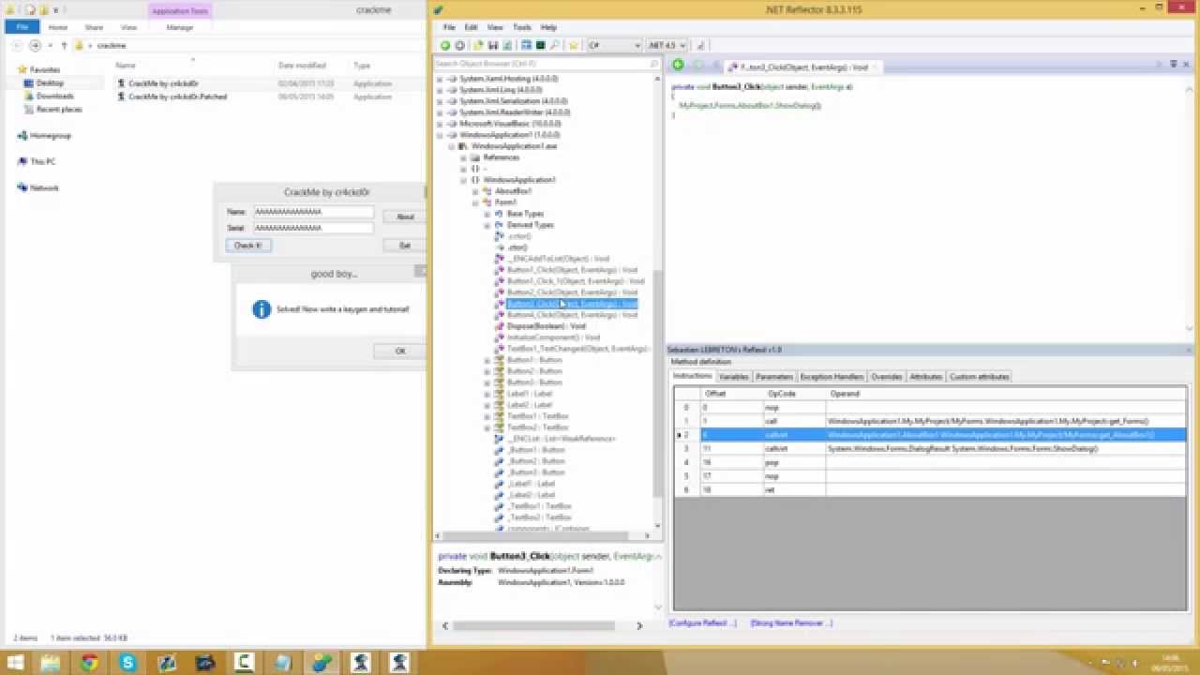Screen dimensions: 1200x675
Task: Click the Search magnifier icon in Reflector toolbar
Action: click(555, 45)
